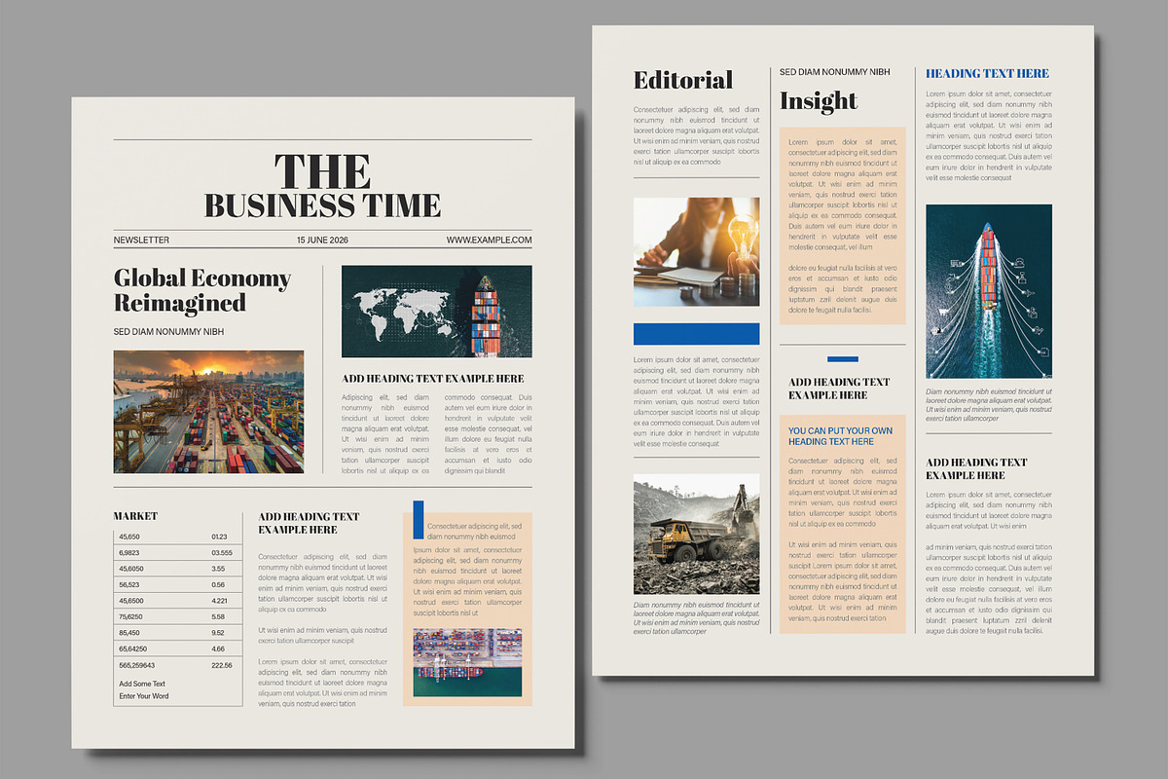Click the market value "0.56"

coord(218,584)
